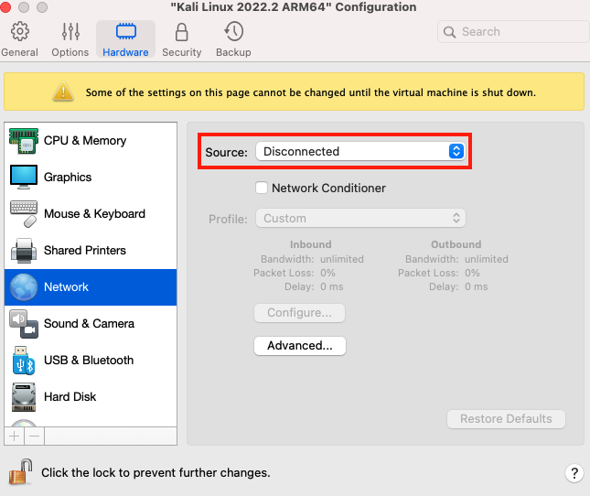Image resolution: width=590 pixels, height=496 pixels.
Task: Select the Mouse & Keyboard list row
Action: point(91,214)
